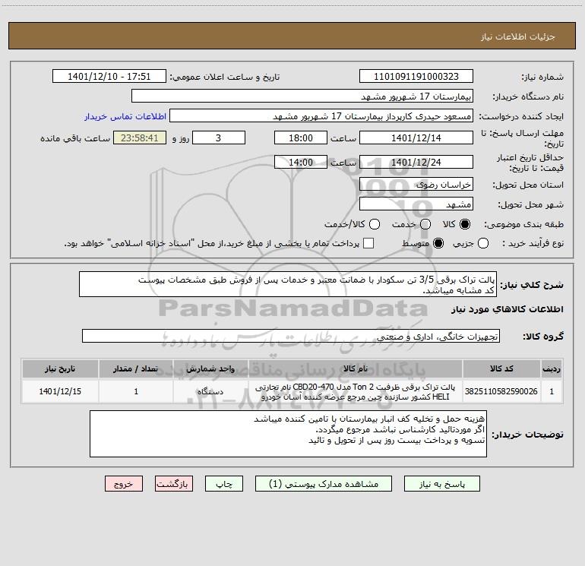Click the validity time field 14:00
The image size is (585, 566).
[301, 162]
